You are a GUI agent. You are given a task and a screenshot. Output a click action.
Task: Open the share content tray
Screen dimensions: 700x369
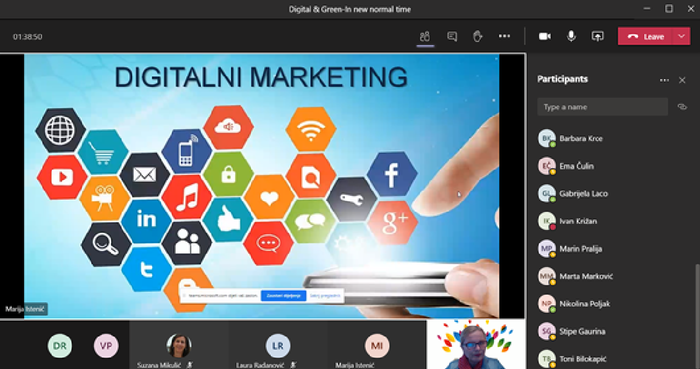click(597, 36)
